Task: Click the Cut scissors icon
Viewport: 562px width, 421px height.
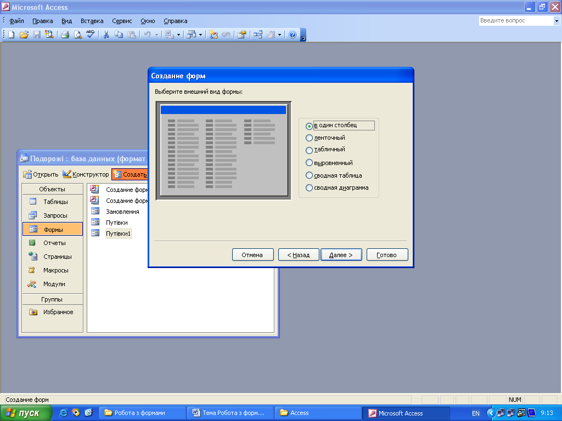Action: tap(106, 35)
